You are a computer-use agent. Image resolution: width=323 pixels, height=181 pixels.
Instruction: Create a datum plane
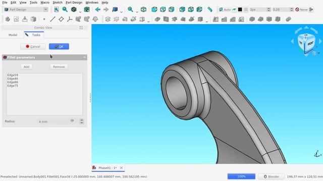pyautogui.click(x=61, y=19)
